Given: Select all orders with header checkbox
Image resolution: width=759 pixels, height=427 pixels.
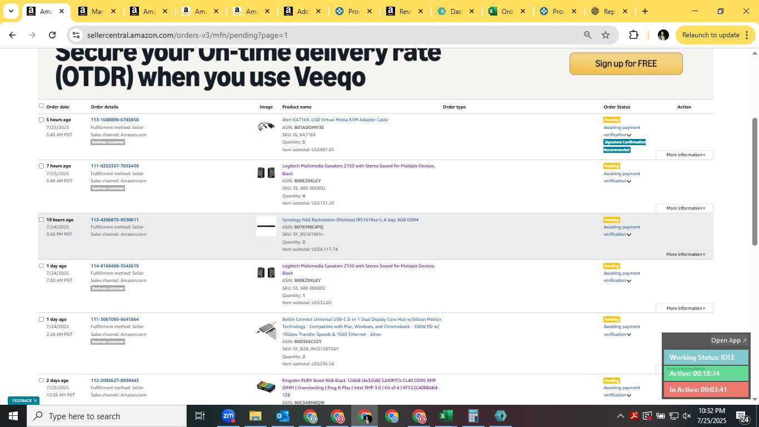Looking at the screenshot, I should tap(41, 106).
